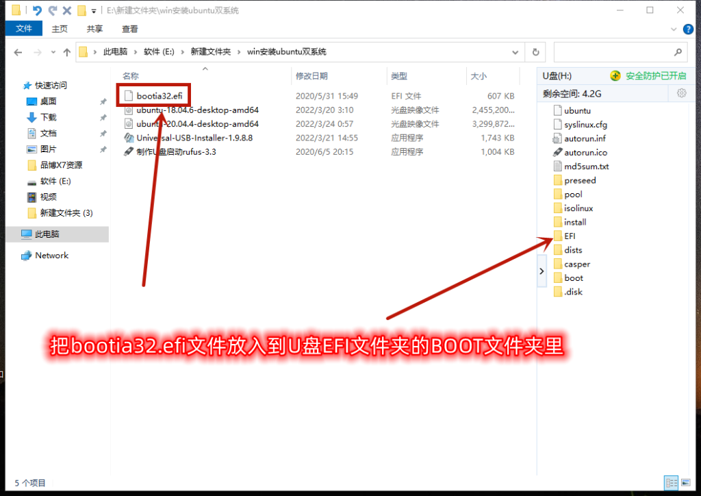Toggle pin for 桌面 in quick access
The height and width of the screenshot is (496, 701).
tap(103, 101)
